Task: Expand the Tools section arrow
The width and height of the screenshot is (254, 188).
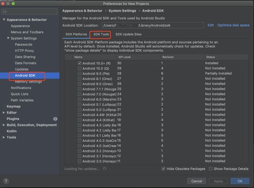Action: (x=4, y=137)
